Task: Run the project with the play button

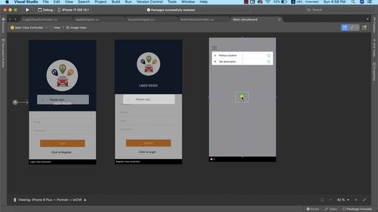Action: pos(27,10)
